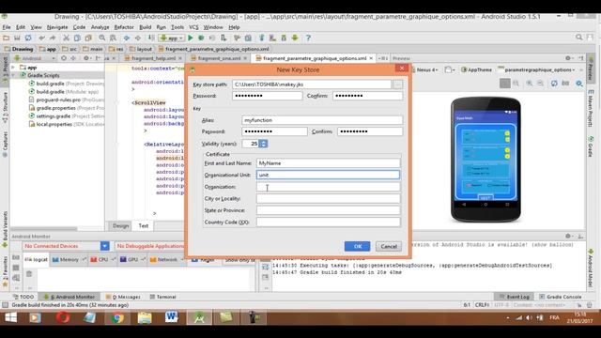Click the Alias field containing myfunction
601x338 pixels.
coord(322,120)
